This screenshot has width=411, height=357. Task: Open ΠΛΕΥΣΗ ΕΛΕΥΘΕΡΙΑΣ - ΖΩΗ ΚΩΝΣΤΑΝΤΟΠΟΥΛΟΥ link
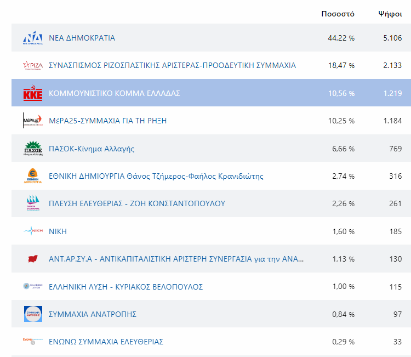tap(137, 203)
